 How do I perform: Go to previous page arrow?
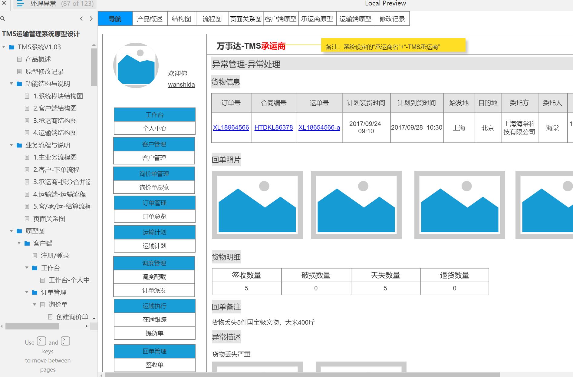tap(81, 19)
